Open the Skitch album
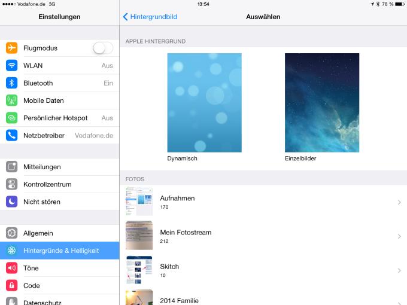Viewport: 407px width, 305px height. [263, 270]
